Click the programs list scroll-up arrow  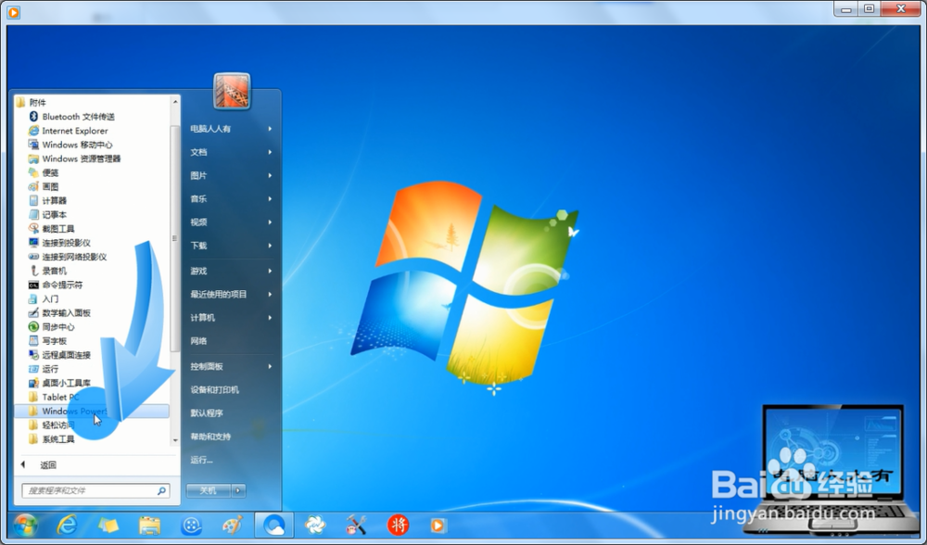pos(175,102)
